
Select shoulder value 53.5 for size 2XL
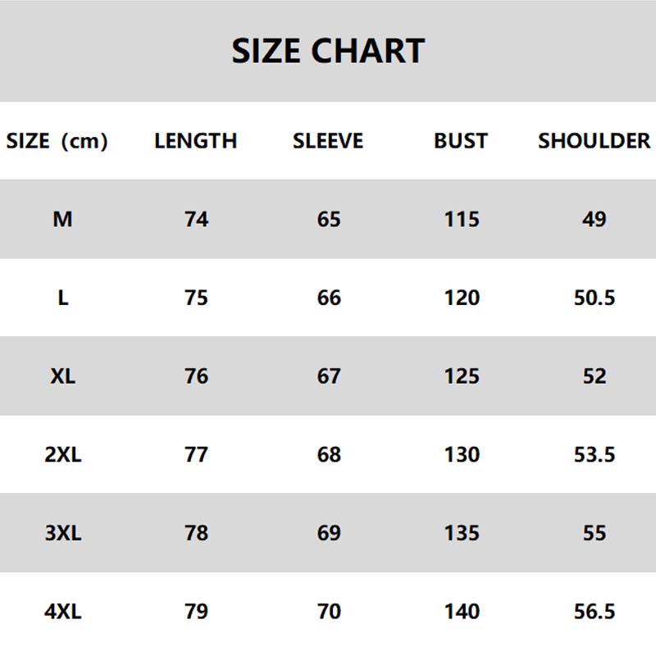click(594, 454)
